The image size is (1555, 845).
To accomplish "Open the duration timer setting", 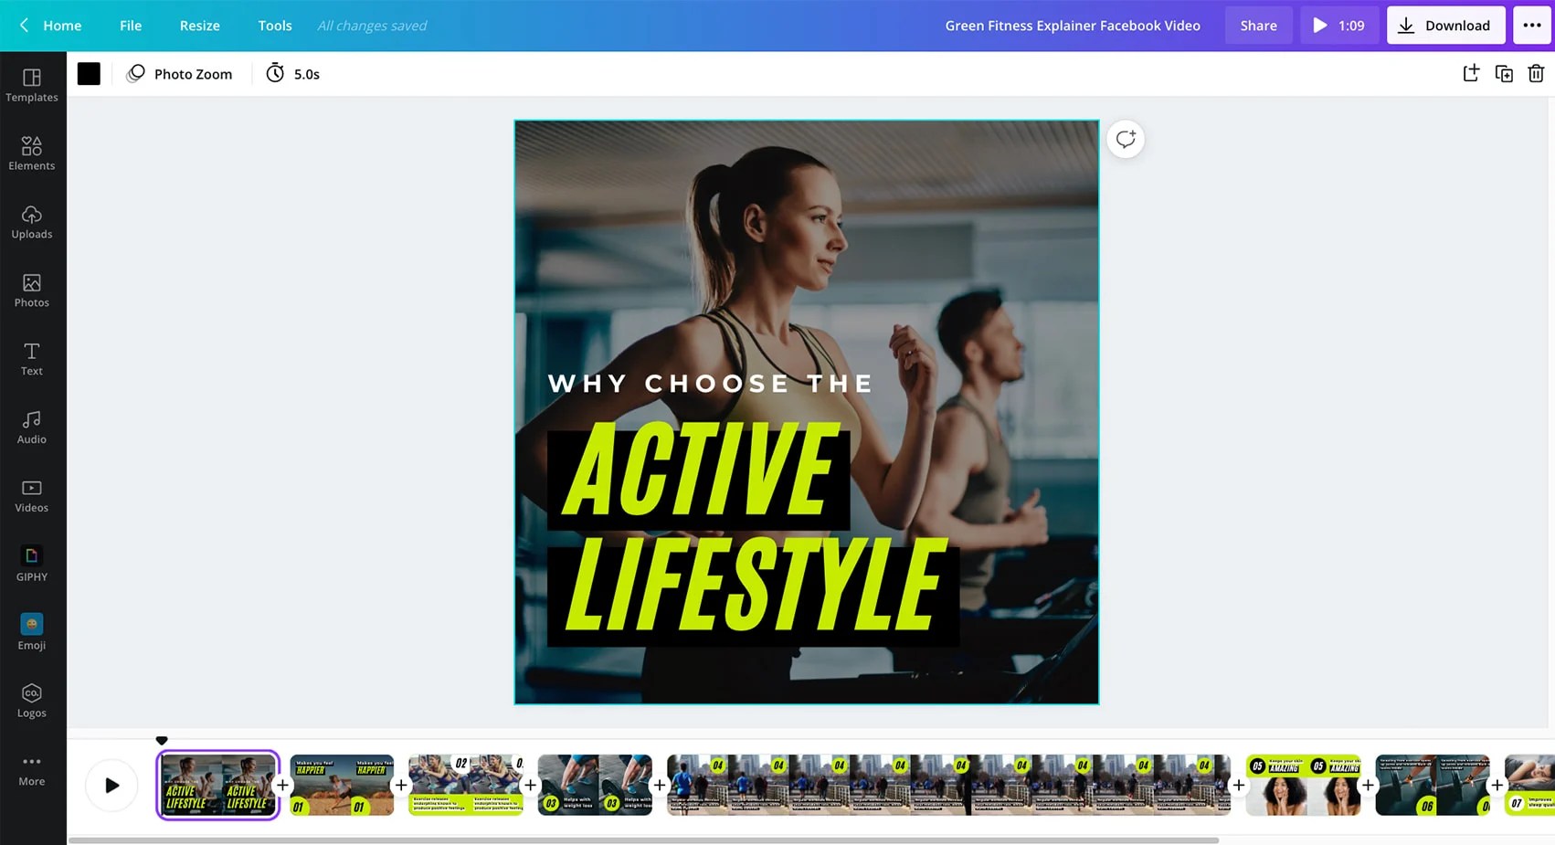I will point(292,73).
